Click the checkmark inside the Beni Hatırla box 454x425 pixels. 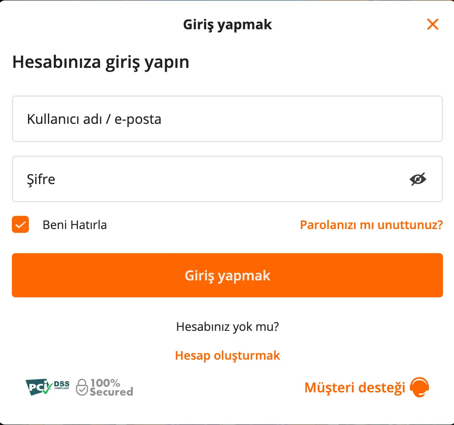tap(20, 225)
